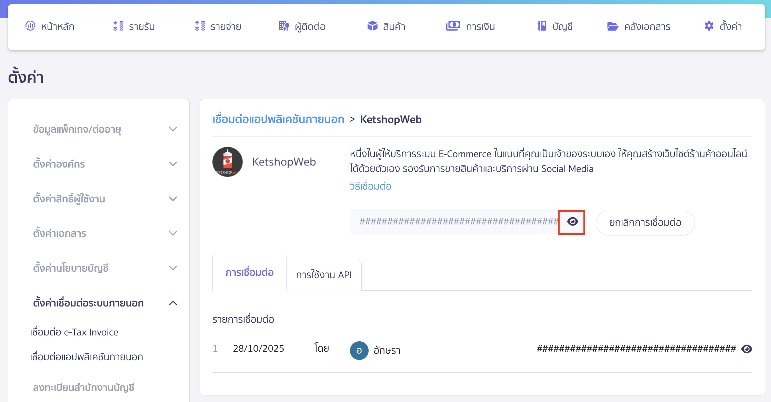Click the อักษรา user avatar circle

click(x=359, y=350)
